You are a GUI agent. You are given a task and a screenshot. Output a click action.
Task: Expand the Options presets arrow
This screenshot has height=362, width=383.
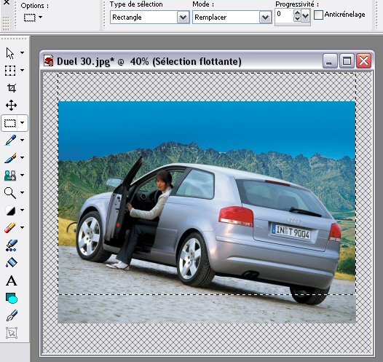(x=41, y=17)
